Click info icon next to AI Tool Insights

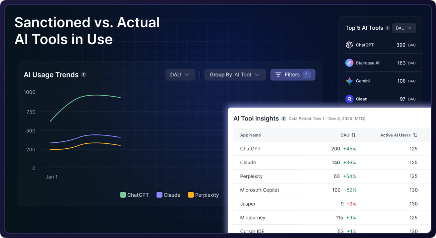pyautogui.click(x=283, y=119)
